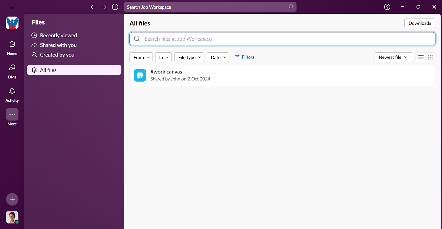Click the Files panel heading
The height and width of the screenshot is (229, 442).
[x=38, y=22]
